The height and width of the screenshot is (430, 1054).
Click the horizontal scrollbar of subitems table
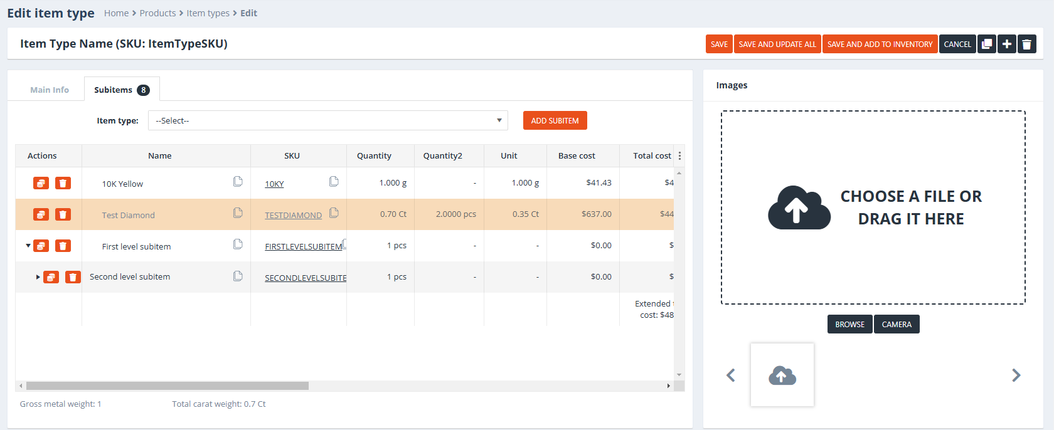click(x=168, y=386)
